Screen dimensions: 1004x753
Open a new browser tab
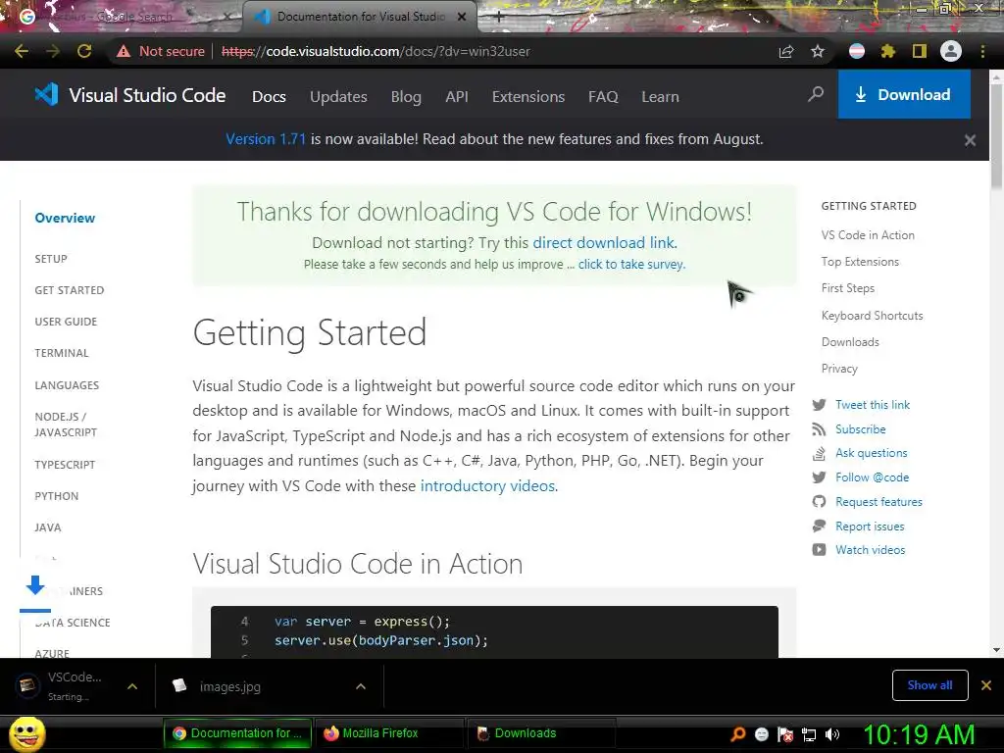coord(499,17)
